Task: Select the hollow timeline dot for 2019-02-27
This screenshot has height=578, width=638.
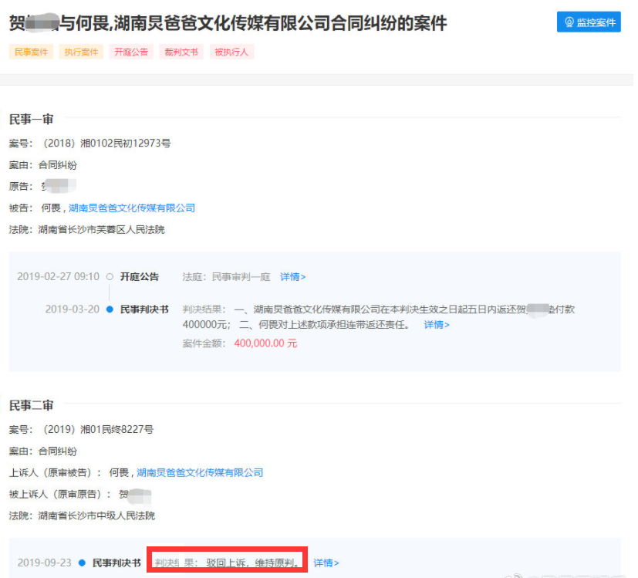Action: pos(110,277)
